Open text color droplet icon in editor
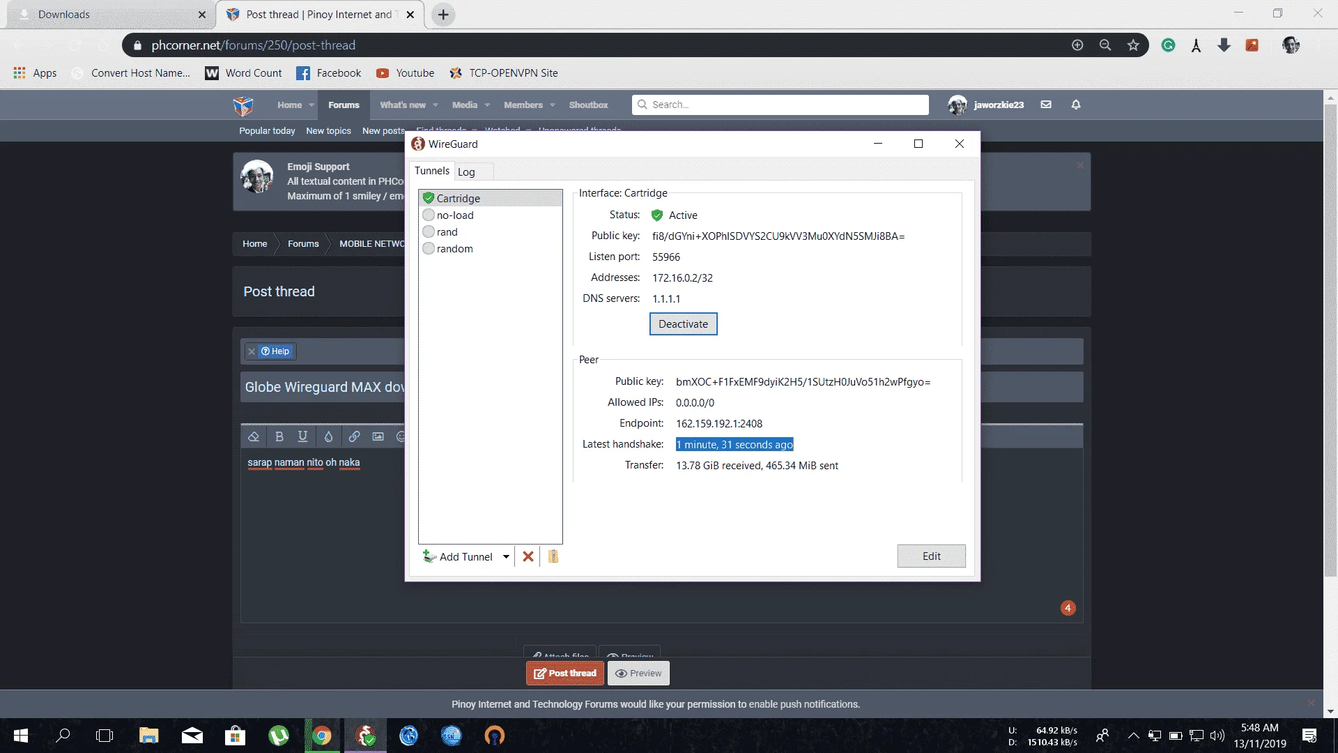This screenshot has height=753, width=1338. pyautogui.click(x=328, y=436)
